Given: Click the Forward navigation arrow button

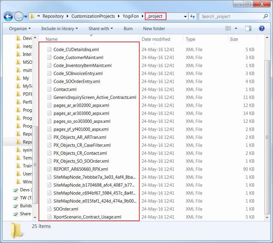Looking at the screenshot, I should pyautogui.click(x=19, y=16).
